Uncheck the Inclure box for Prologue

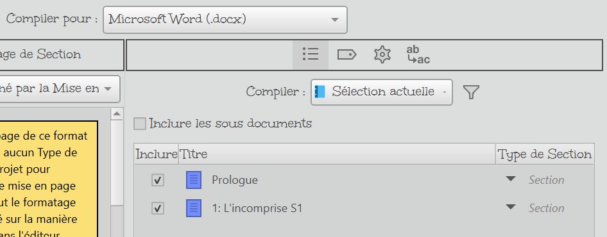click(158, 180)
